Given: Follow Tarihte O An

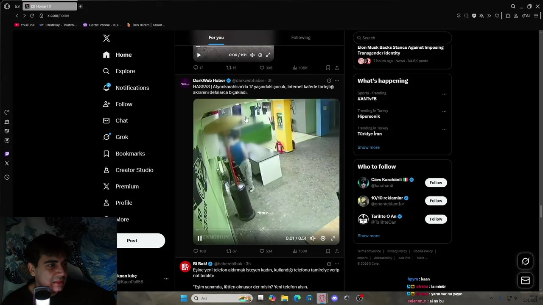Looking at the screenshot, I should 436,219.
